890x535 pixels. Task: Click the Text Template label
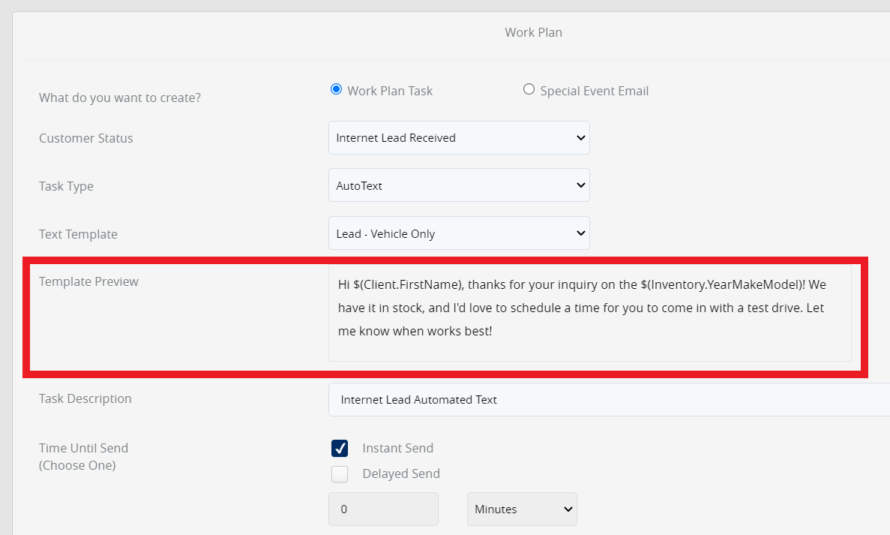point(78,234)
